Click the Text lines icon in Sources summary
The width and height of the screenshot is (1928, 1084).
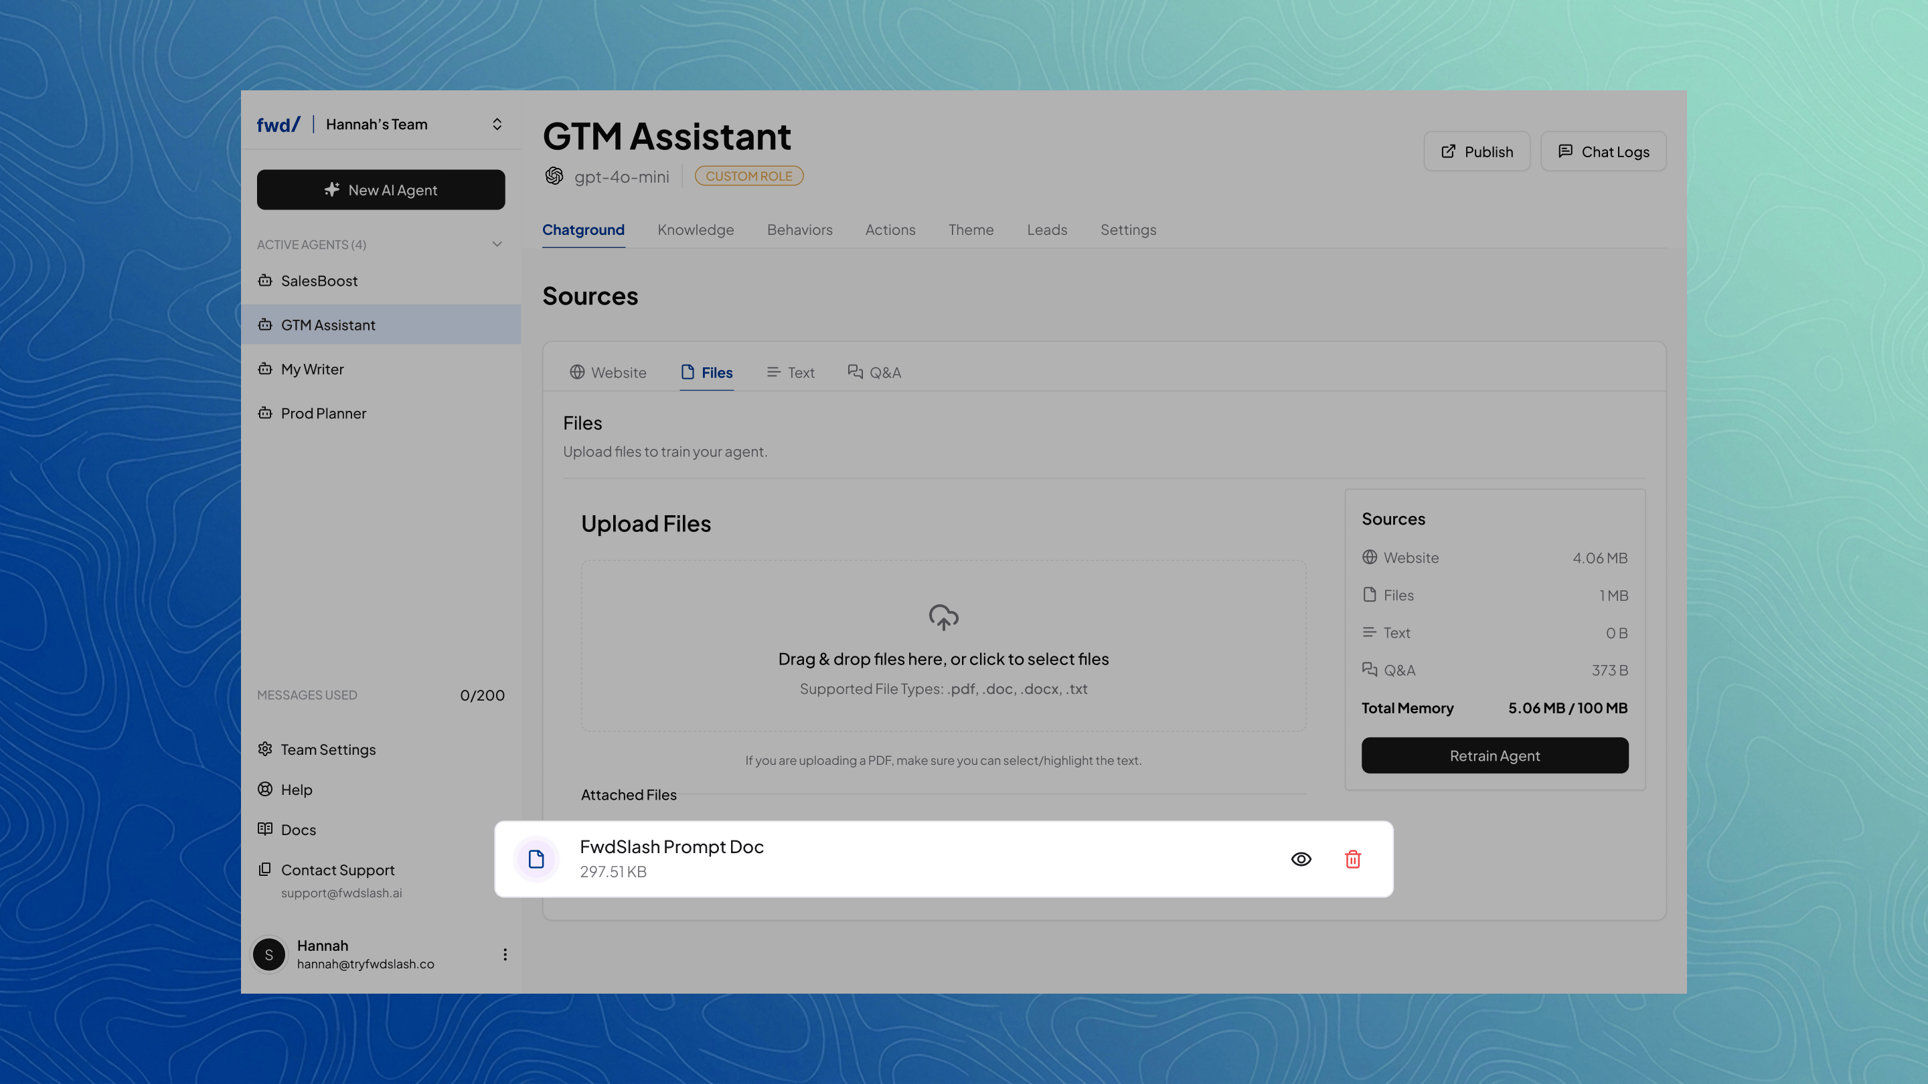[x=1370, y=632]
